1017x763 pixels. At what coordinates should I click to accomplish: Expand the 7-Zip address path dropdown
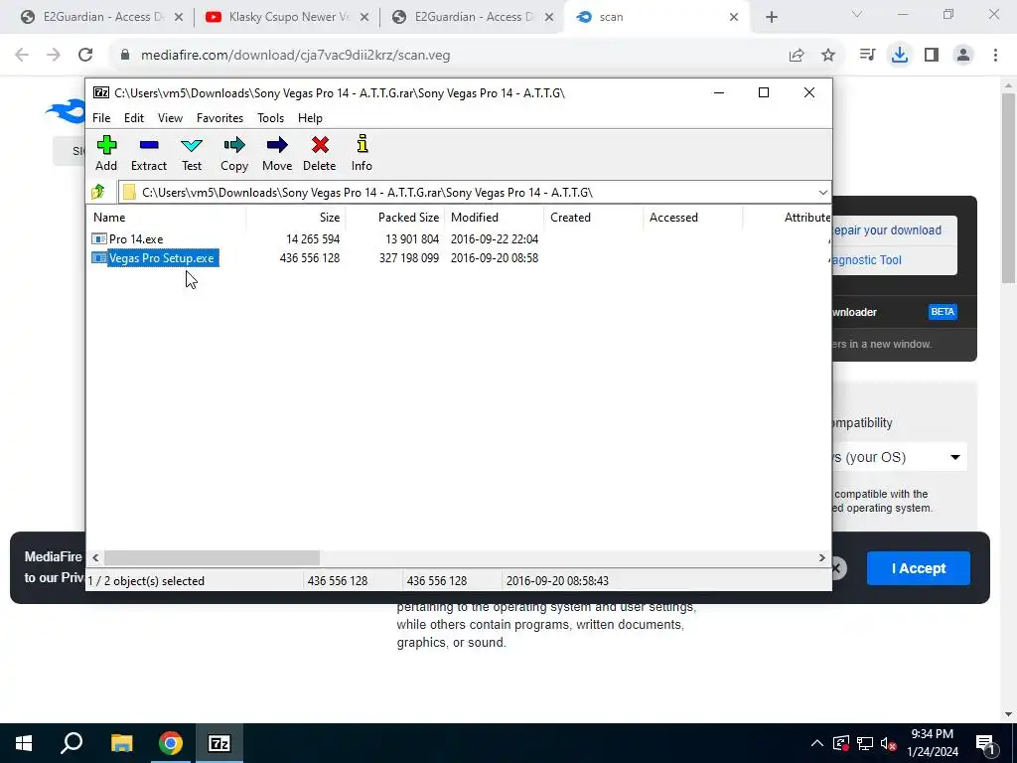pyautogui.click(x=822, y=193)
